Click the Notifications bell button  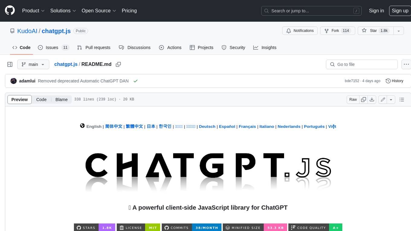point(300,31)
